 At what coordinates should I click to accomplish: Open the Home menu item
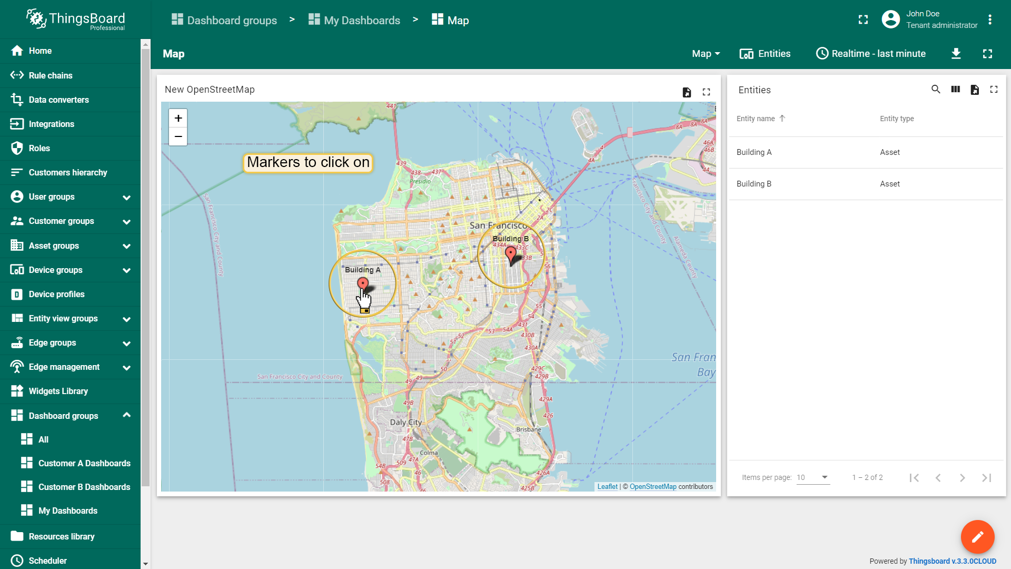pos(70,51)
